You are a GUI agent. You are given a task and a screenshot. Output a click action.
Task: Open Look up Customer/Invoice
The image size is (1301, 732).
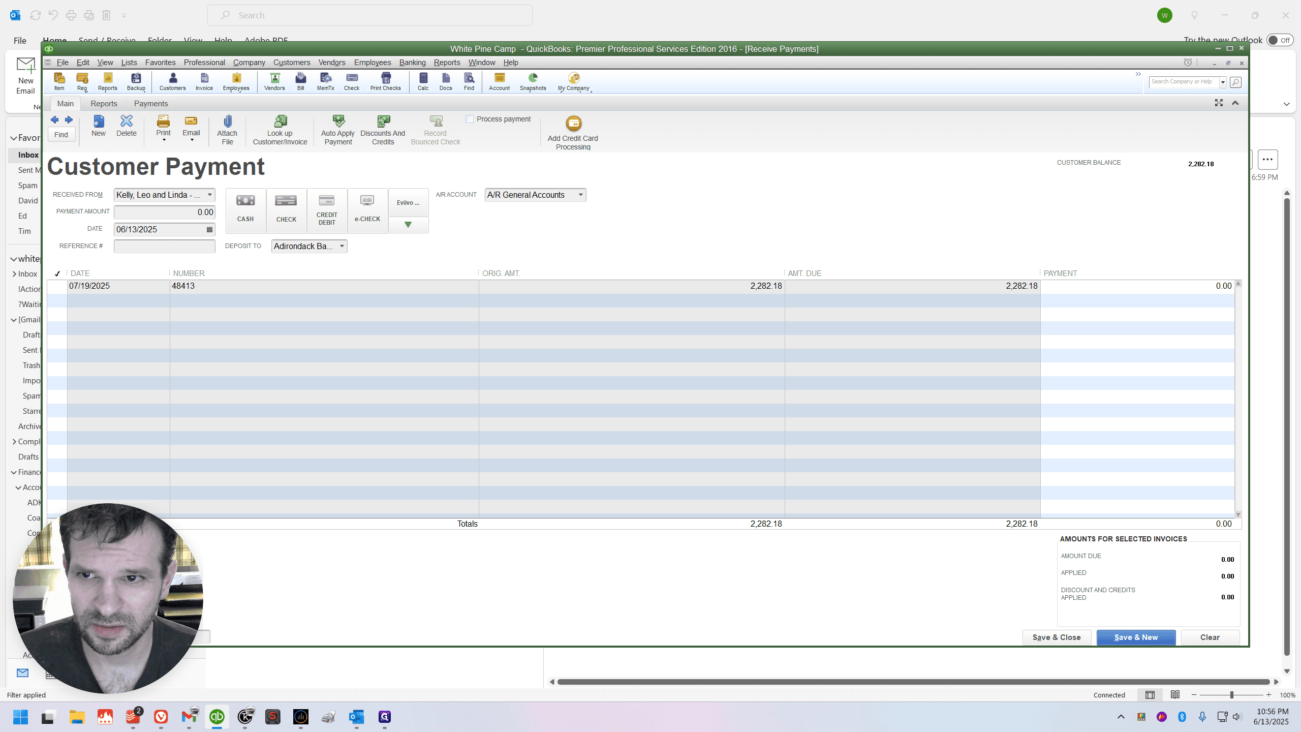(x=280, y=130)
